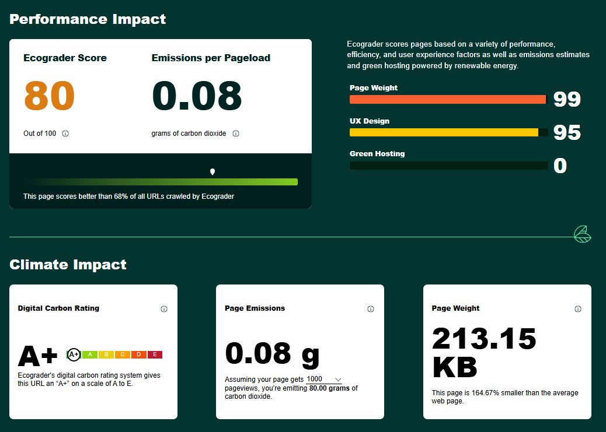Click the green gradient percentile bar
Screen dimensions: 606x432
tap(161, 182)
